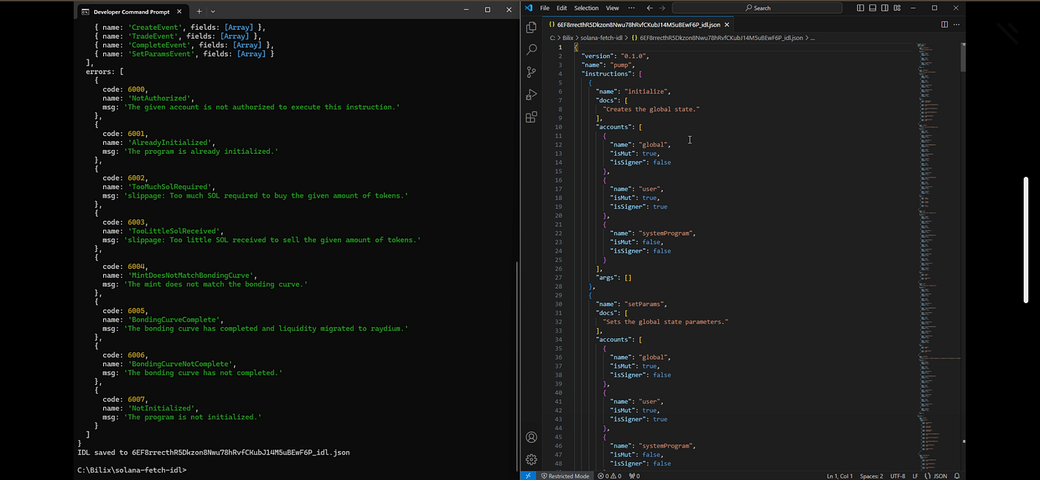Open the notifications bell in status bar

[x=958, y=476]
